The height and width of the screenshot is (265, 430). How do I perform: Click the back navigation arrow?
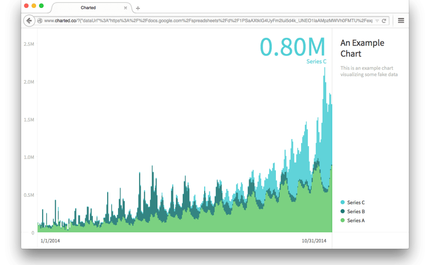[29, 21]
